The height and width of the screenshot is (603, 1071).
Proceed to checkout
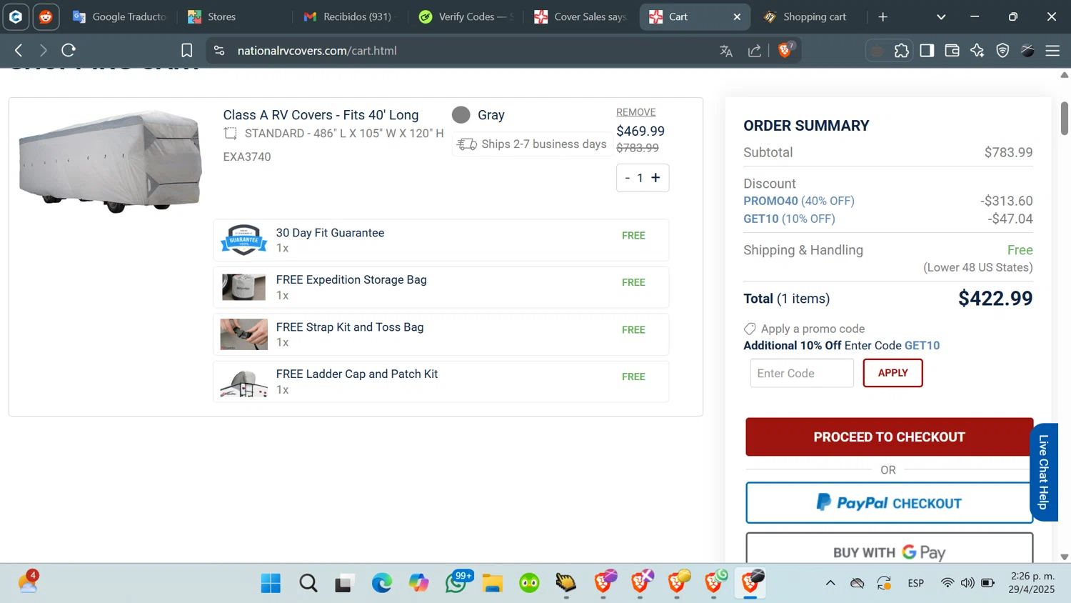889,437
